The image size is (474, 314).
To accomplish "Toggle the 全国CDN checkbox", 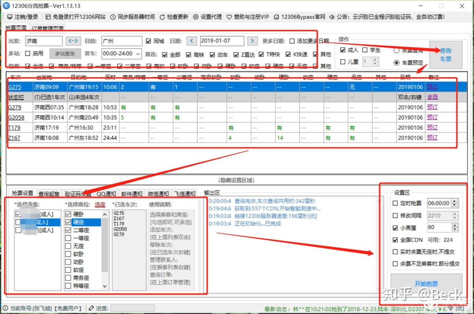I will (395, 240).
